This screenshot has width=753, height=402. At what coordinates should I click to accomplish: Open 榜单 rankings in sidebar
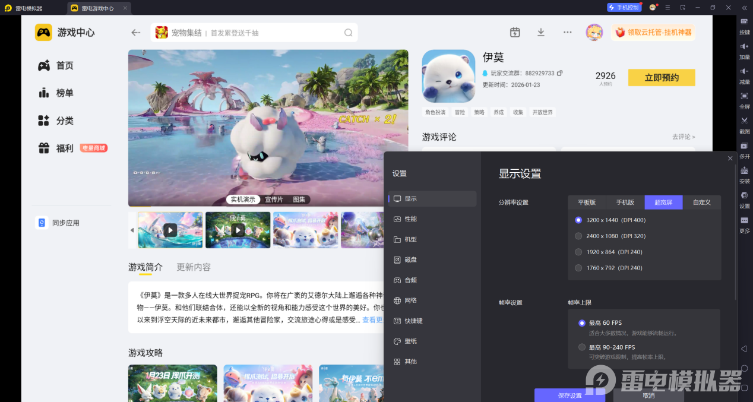56,93
